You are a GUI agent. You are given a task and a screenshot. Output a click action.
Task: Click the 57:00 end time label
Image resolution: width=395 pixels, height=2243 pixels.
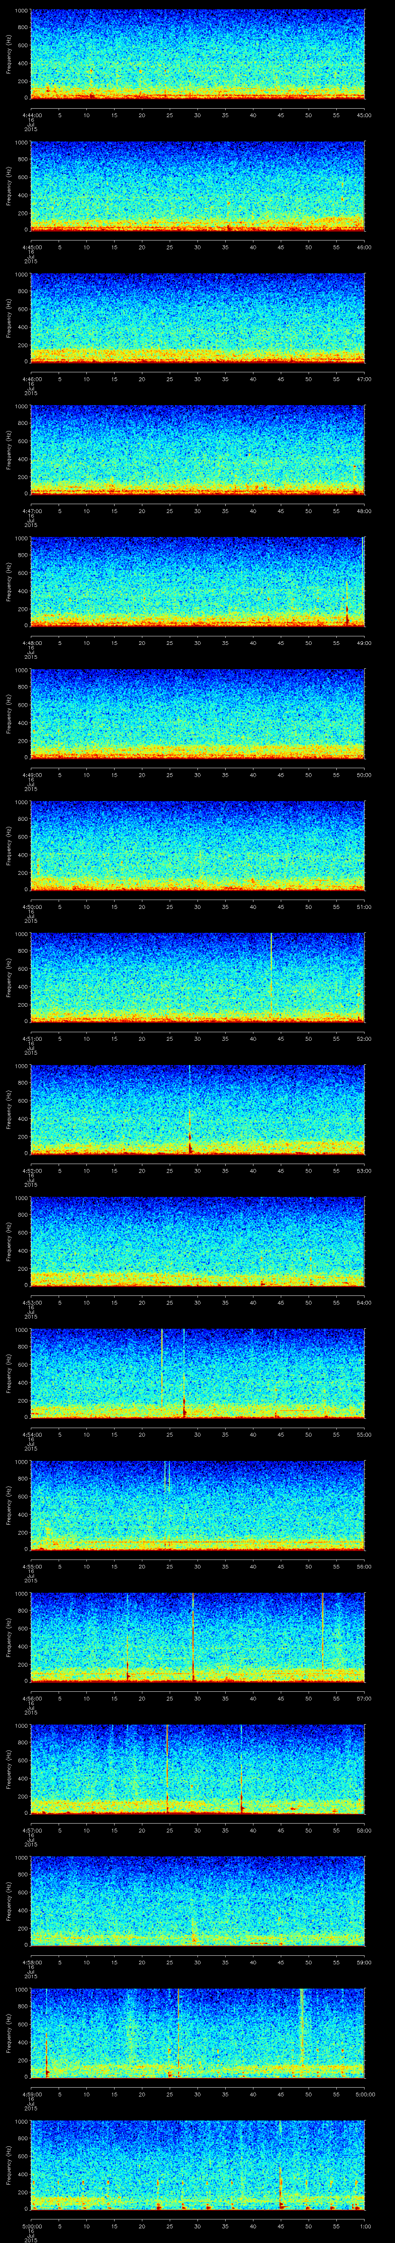tap(365, 1698)
